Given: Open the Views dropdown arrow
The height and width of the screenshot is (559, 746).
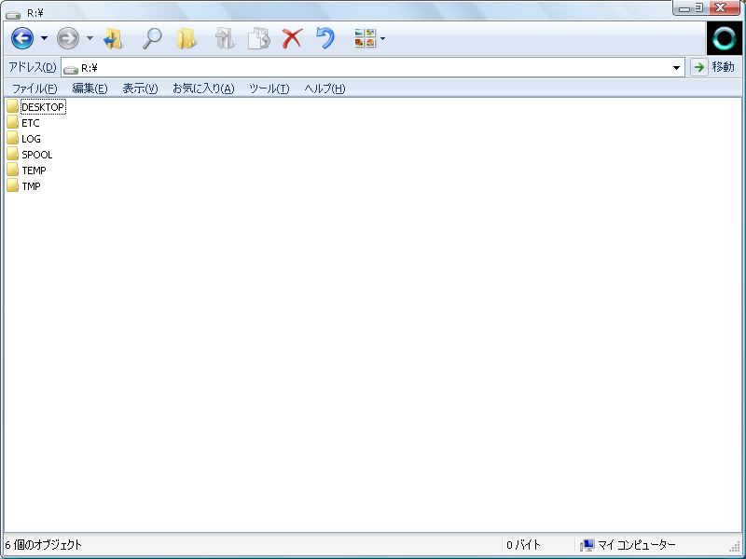Looking at the screenshot, I should point(382,38).
